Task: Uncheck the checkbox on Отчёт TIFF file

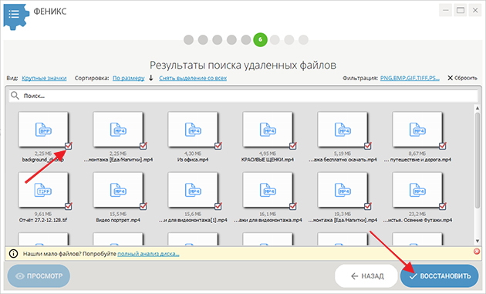Action: (x=69, y=206)
